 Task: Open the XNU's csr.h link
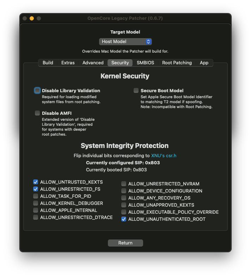tap(164, 156)
